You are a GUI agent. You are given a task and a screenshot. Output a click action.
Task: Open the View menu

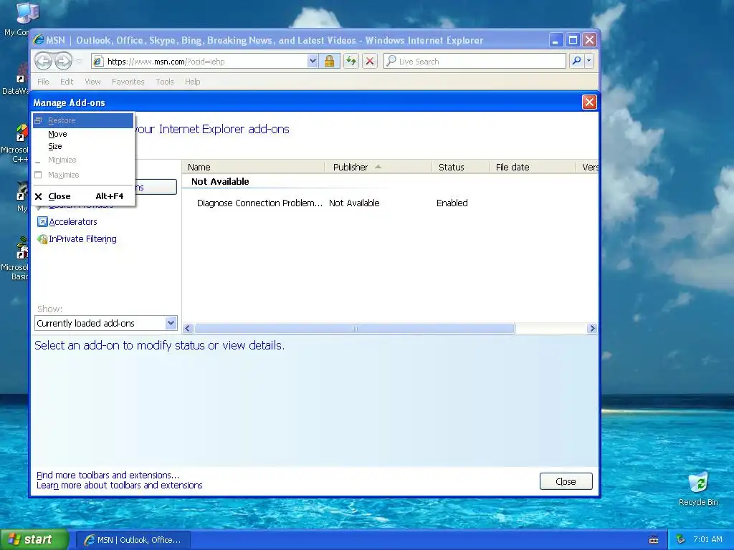click(92, 82)
